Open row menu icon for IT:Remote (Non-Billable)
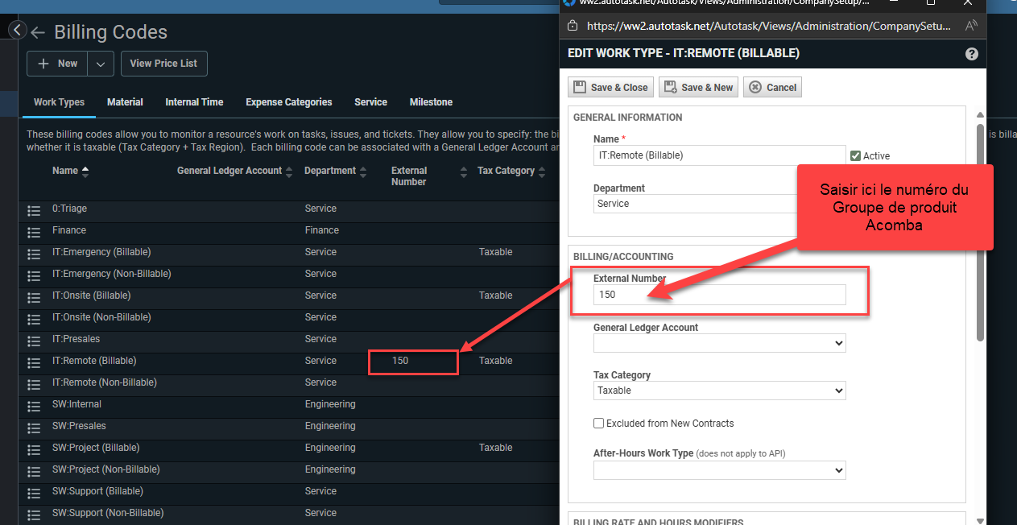Image resolution: width=1017 pixels, height=525 pixels. (x=34, y=384)
